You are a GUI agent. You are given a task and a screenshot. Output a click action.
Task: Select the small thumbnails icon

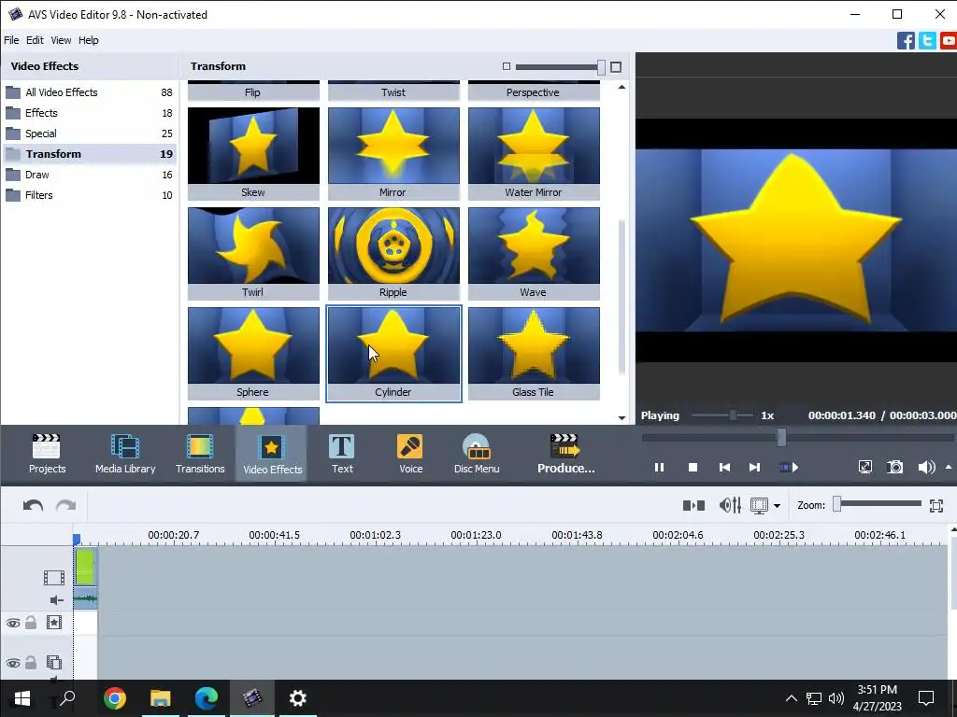coord(506,66)
